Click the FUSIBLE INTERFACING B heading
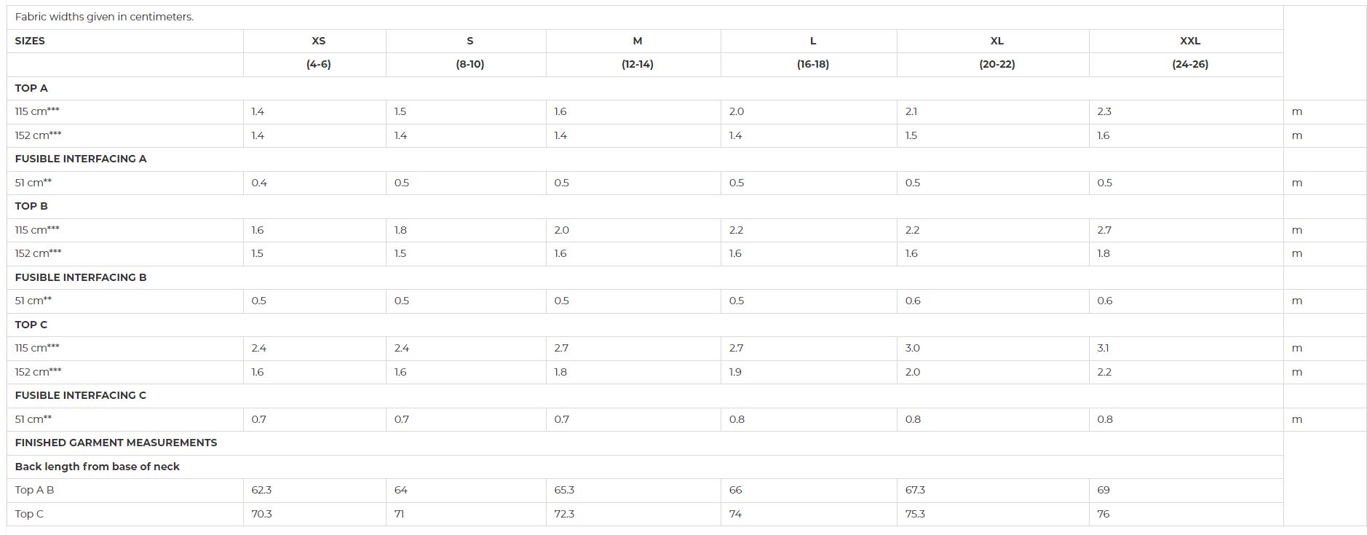The height and width of the screenshot is (535, 1367). click(81, 277)
